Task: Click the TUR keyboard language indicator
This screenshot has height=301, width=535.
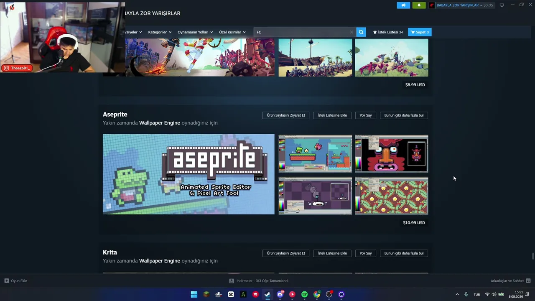Action: pyautogui.click(x=477, y=294)
